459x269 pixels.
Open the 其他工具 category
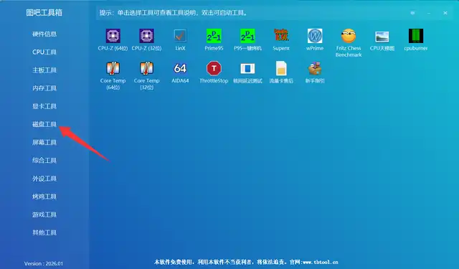click(44, 232)
